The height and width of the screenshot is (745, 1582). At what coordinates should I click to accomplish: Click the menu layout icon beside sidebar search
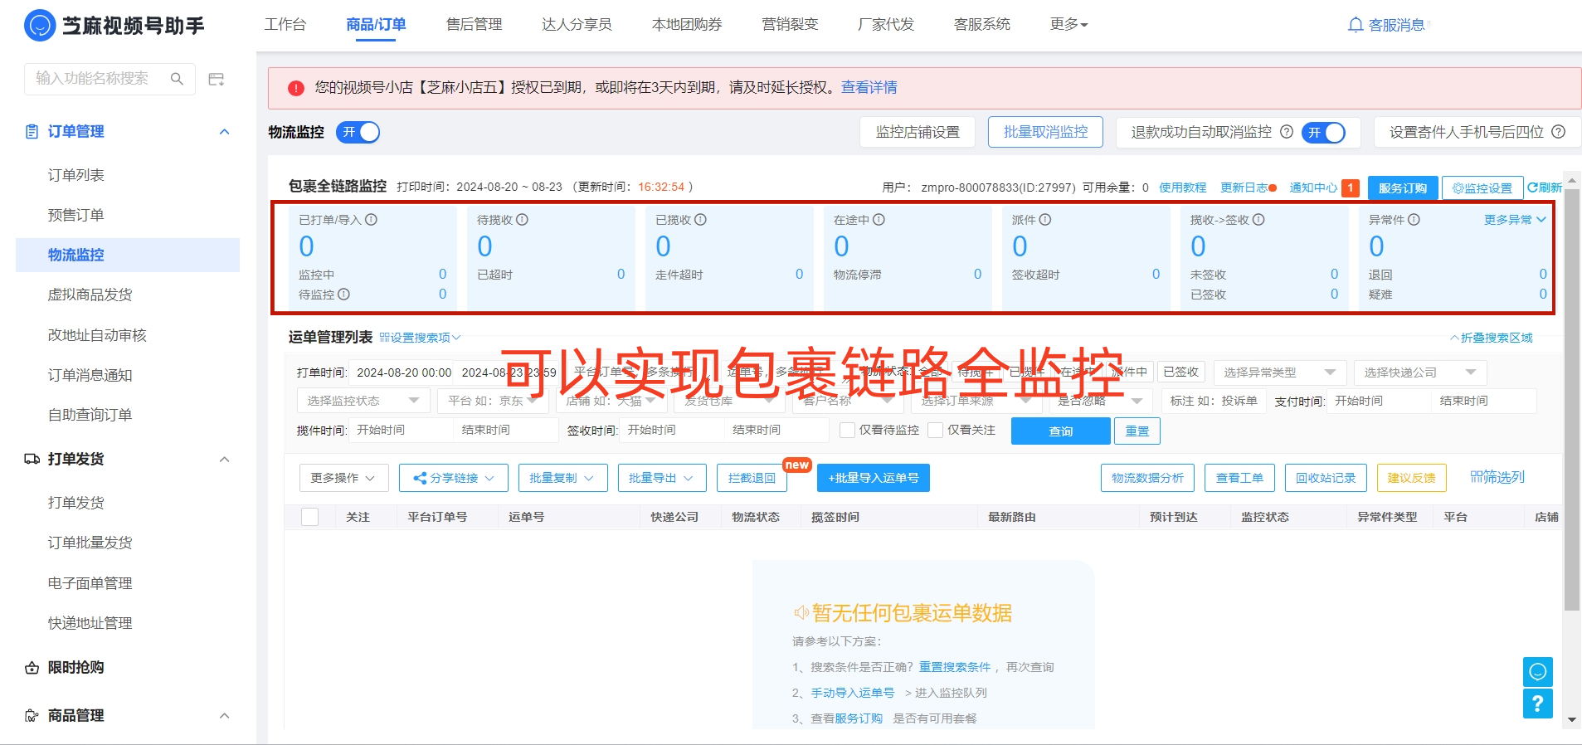tap(217, 80)
